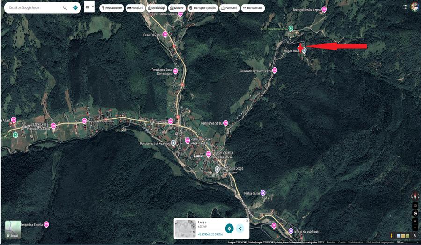421x245 pixels.
Task: Zoom in on the map
Action: point(415,221)
